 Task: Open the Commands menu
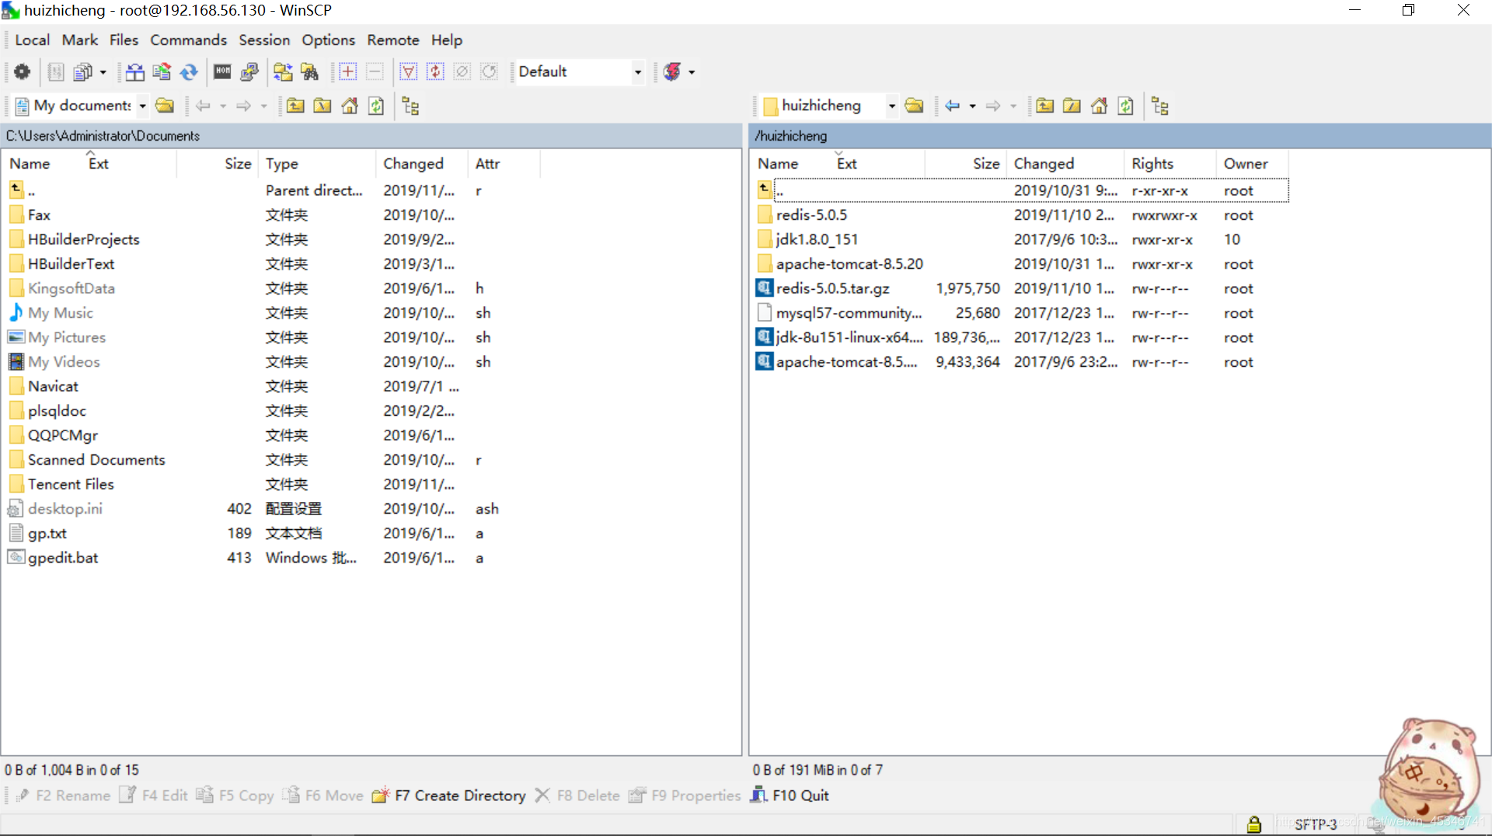[x=189, y=40]
